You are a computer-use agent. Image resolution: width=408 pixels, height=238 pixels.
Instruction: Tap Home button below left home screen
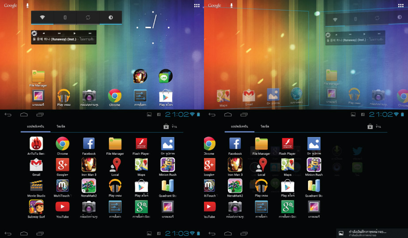point(24,115)
